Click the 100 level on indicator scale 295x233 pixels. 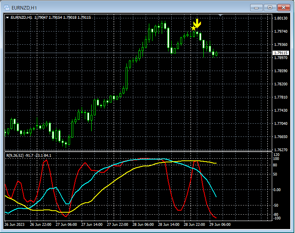point(276,159)
